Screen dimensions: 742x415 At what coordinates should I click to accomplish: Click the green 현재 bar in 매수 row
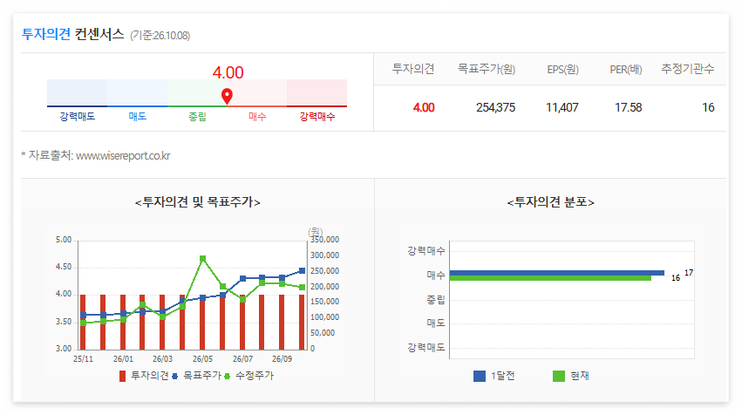click(x=550, y=278)
